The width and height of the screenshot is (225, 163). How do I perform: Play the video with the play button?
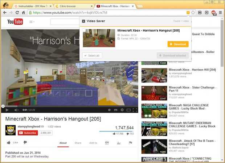point(7,110)
